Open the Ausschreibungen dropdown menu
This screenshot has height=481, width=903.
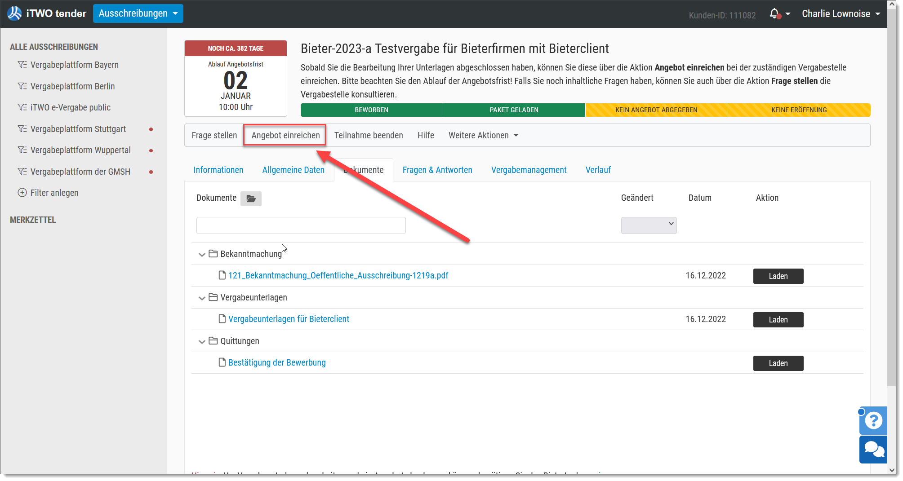tap(138, 13)
